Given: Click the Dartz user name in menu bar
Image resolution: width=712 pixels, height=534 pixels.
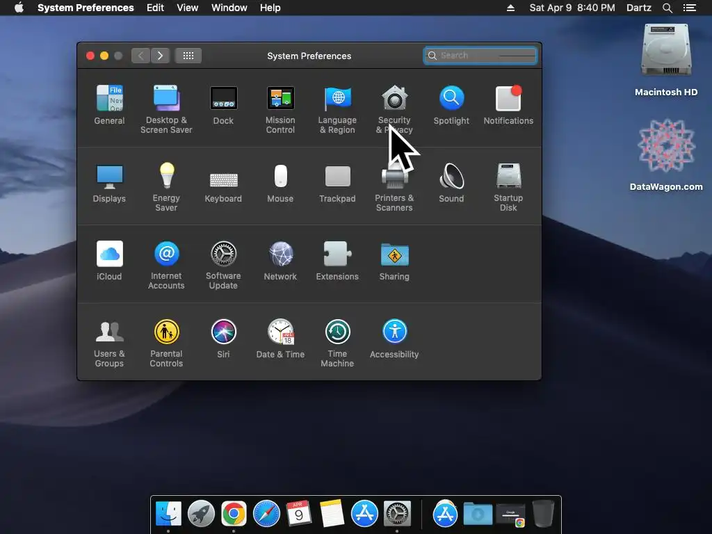Looking at the screenshot, I should (x=639, y=8).
